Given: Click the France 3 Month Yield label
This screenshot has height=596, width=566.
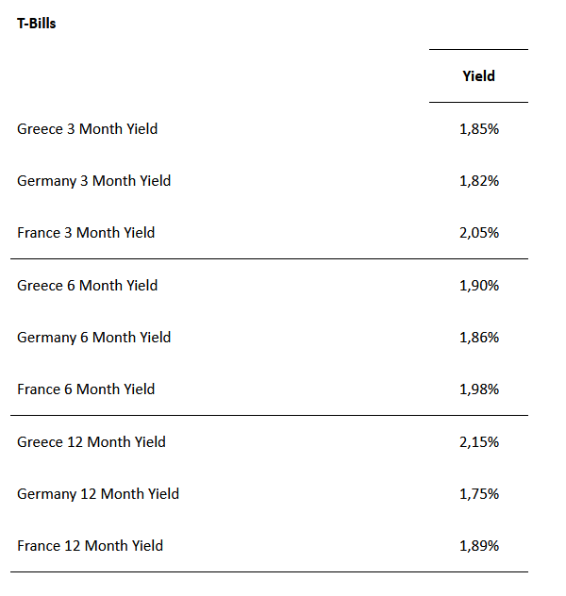Looking at the screenshot, I should tap(86, 233).
